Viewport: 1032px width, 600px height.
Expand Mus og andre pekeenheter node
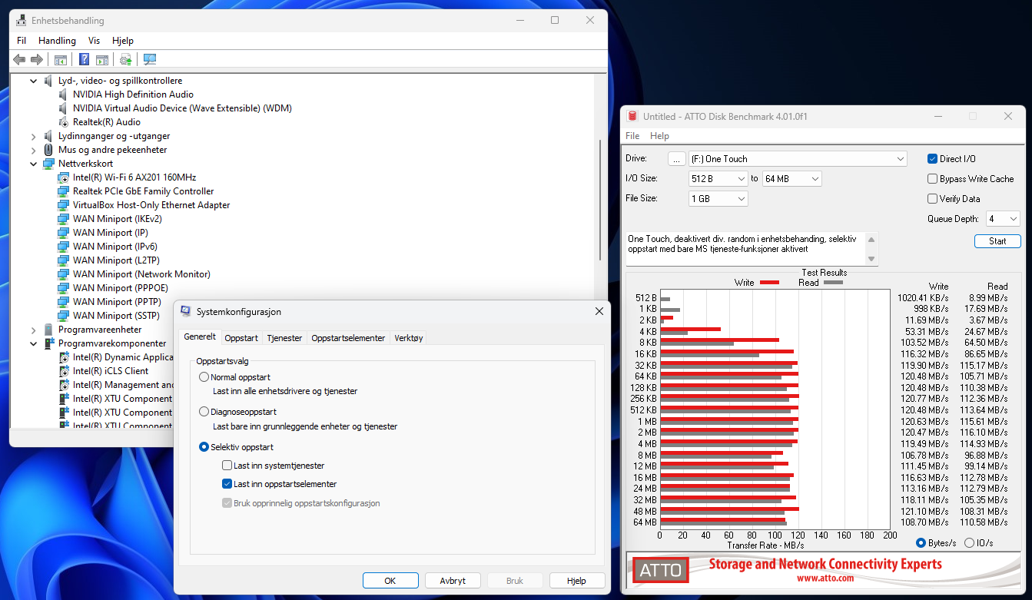(33, 150)
